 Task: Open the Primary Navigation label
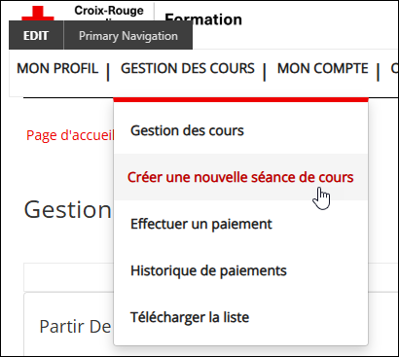coord(128,36)
